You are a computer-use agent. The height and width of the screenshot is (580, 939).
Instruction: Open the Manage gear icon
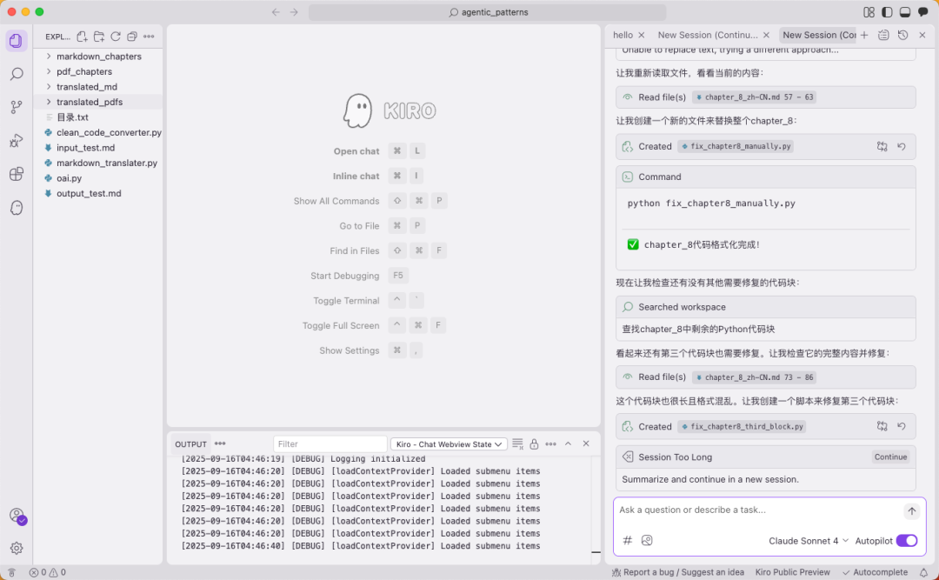pyautogui.click(x=17, y=548)
